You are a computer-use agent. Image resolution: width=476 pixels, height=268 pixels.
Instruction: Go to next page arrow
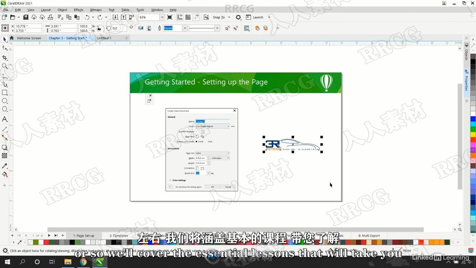click(49, 236)
